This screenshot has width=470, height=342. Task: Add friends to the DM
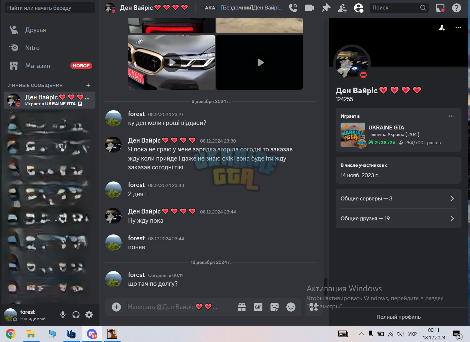pyautogui.click(x=342, y=8)
